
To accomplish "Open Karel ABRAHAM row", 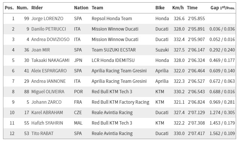I will click(120, 113).
